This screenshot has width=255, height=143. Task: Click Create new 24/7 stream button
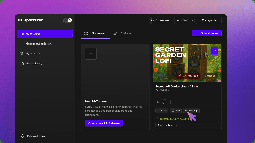[x=104, y=123]
